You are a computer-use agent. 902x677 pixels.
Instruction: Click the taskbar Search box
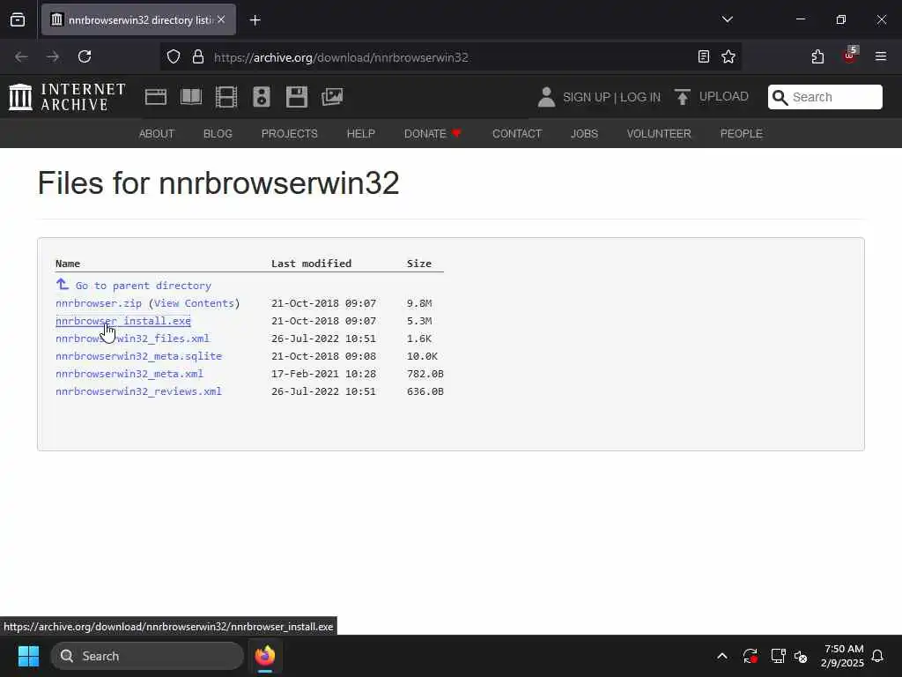[x=147, y=656]
